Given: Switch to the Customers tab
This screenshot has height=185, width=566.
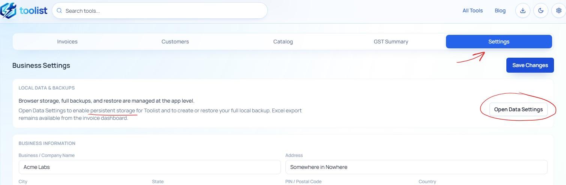Looking at the screenshot, I should pyautogui.click(x=175, y=42).
